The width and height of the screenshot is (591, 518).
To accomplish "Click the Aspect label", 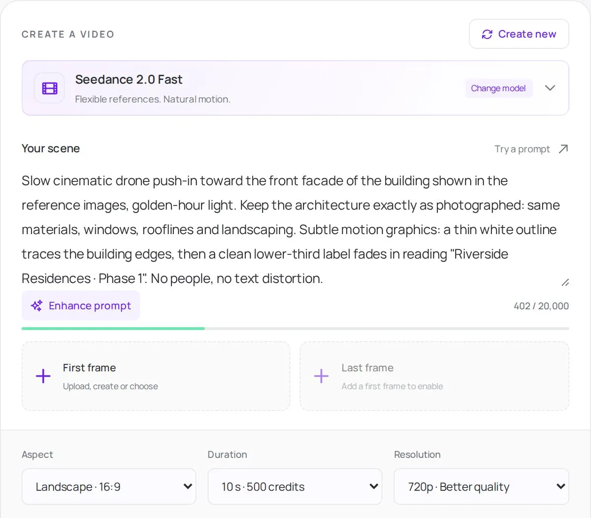I will pos(37,454).
